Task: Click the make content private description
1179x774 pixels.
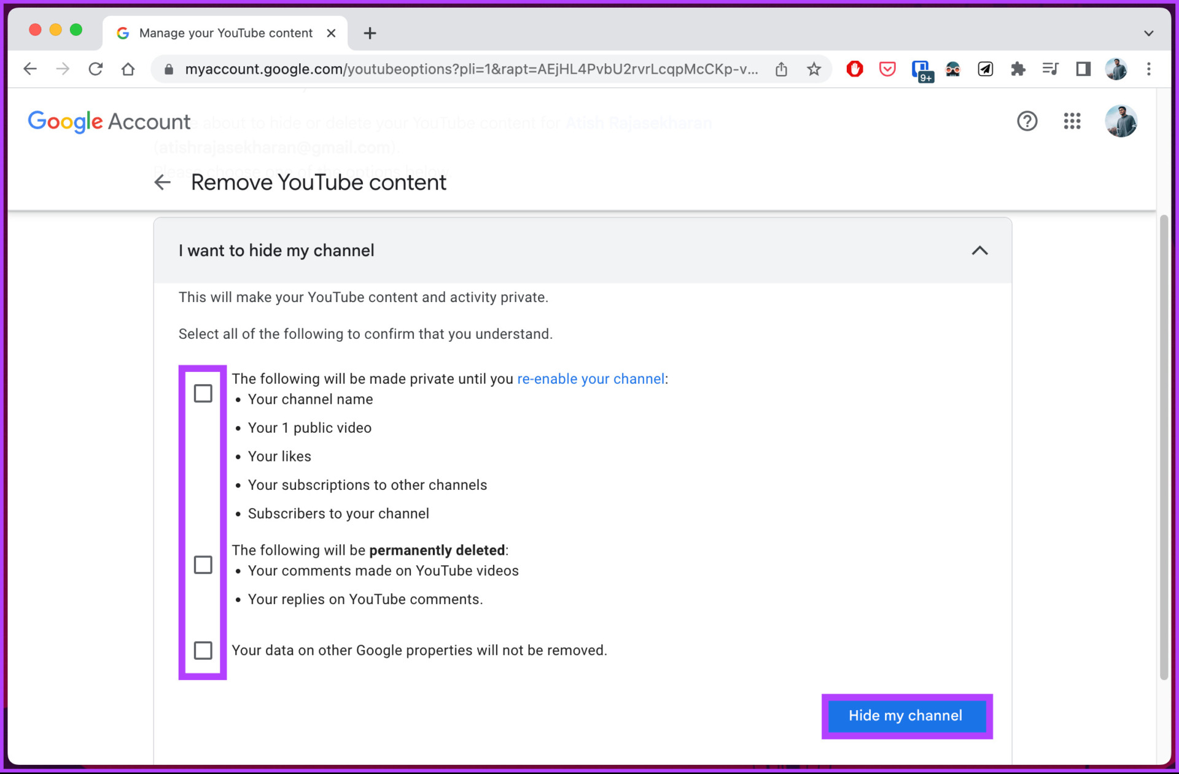Action: coord(363,297)
